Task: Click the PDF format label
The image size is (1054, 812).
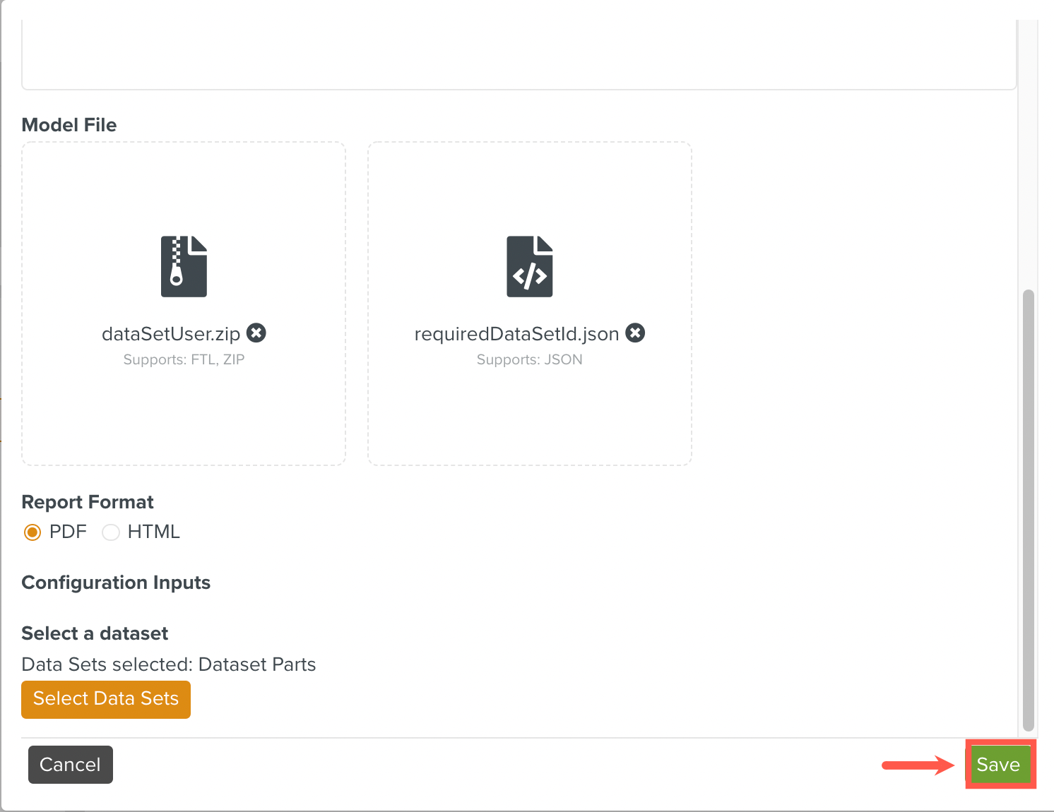Action: pyautogui.click(x=68, y=532)
